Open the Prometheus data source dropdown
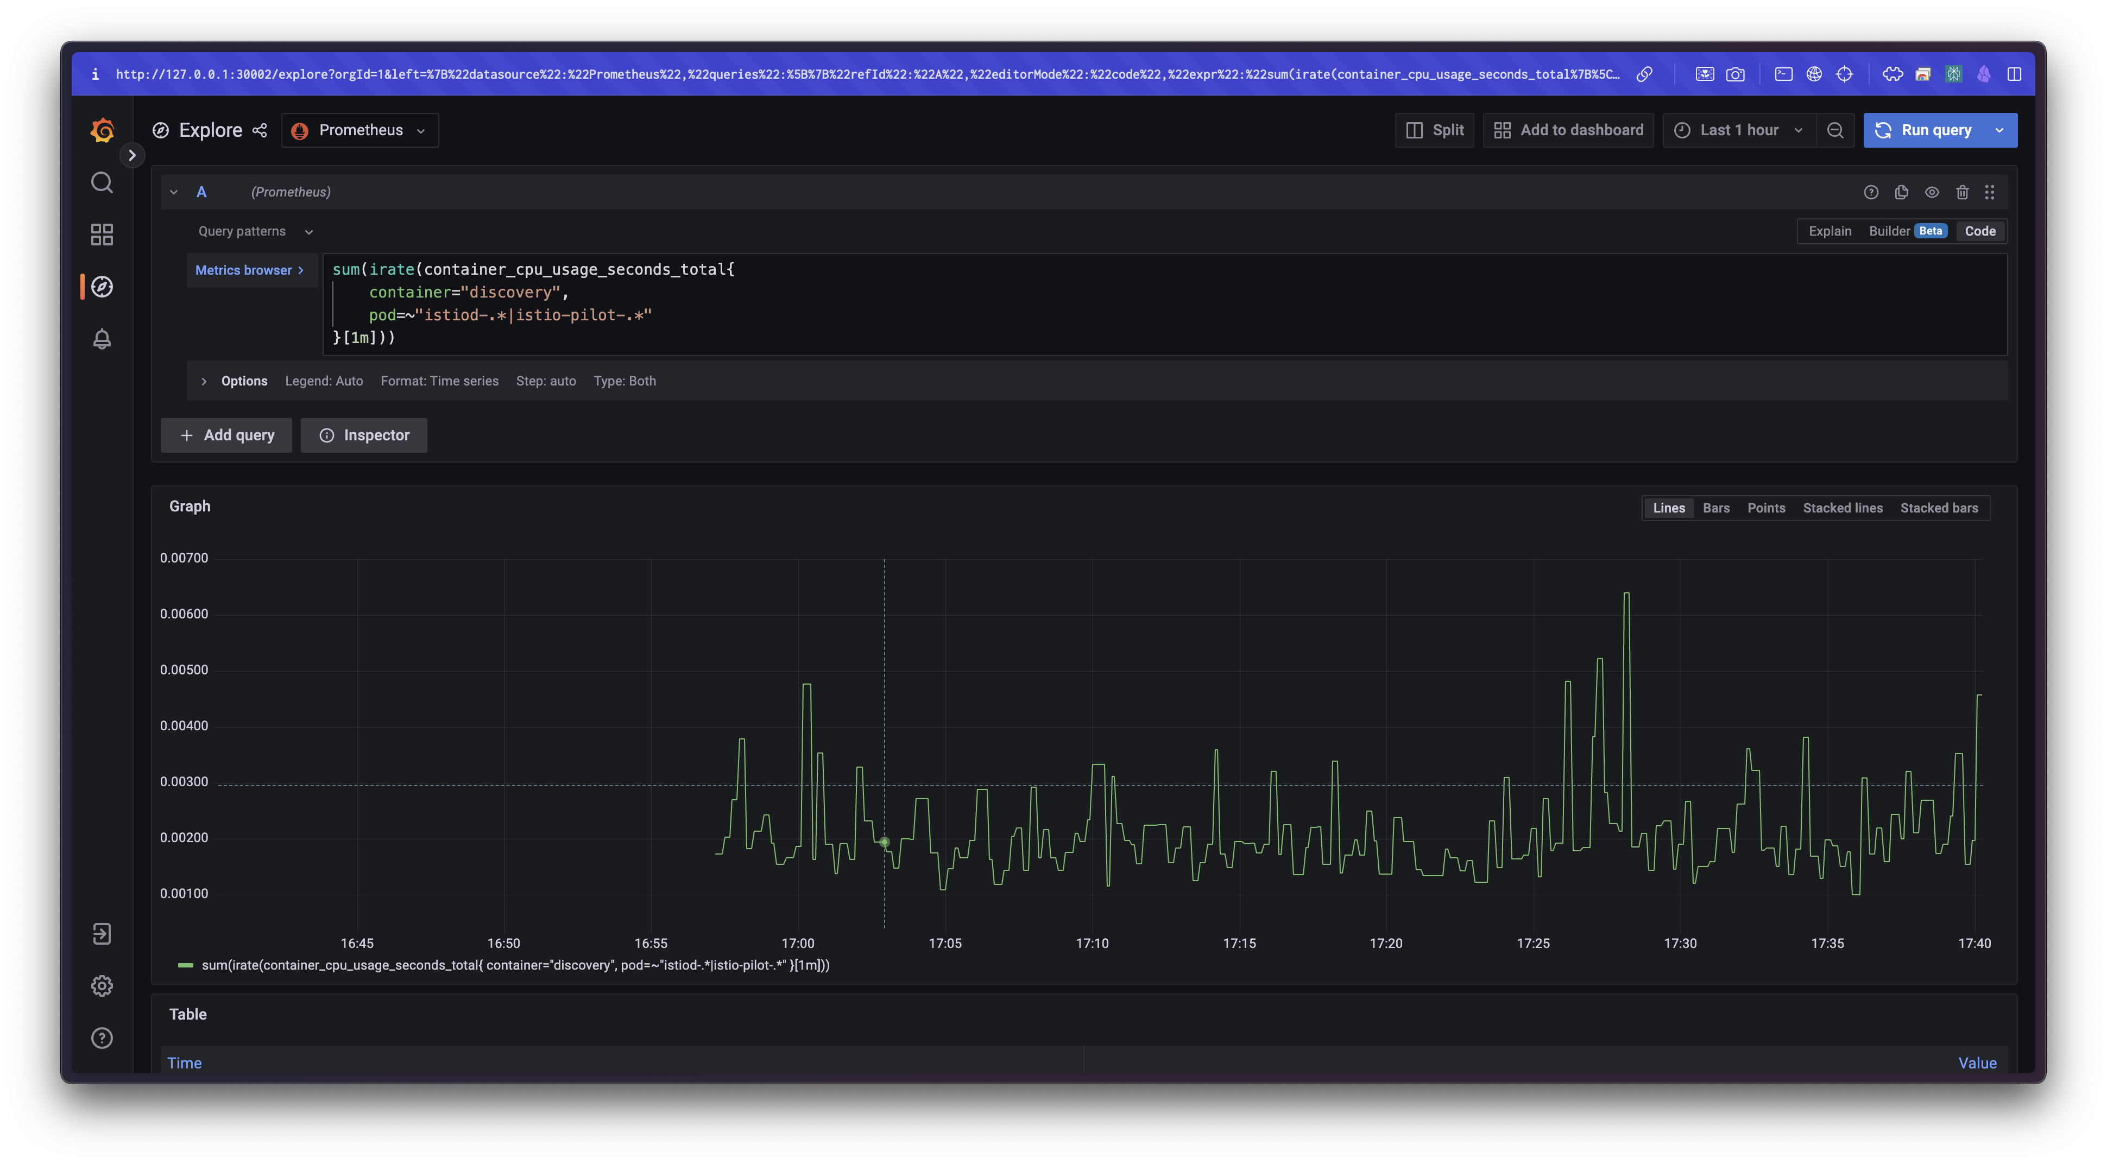 (360, 130)
